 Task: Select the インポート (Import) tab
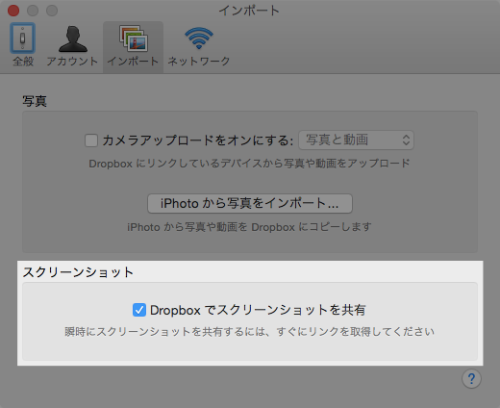click(x=133, y=46)
